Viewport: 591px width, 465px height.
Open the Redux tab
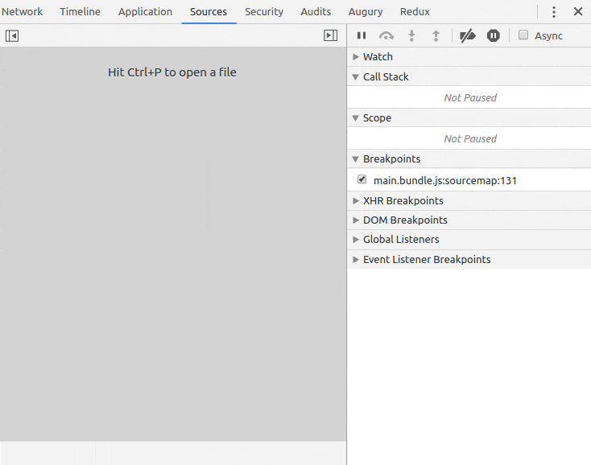[415, 12]
